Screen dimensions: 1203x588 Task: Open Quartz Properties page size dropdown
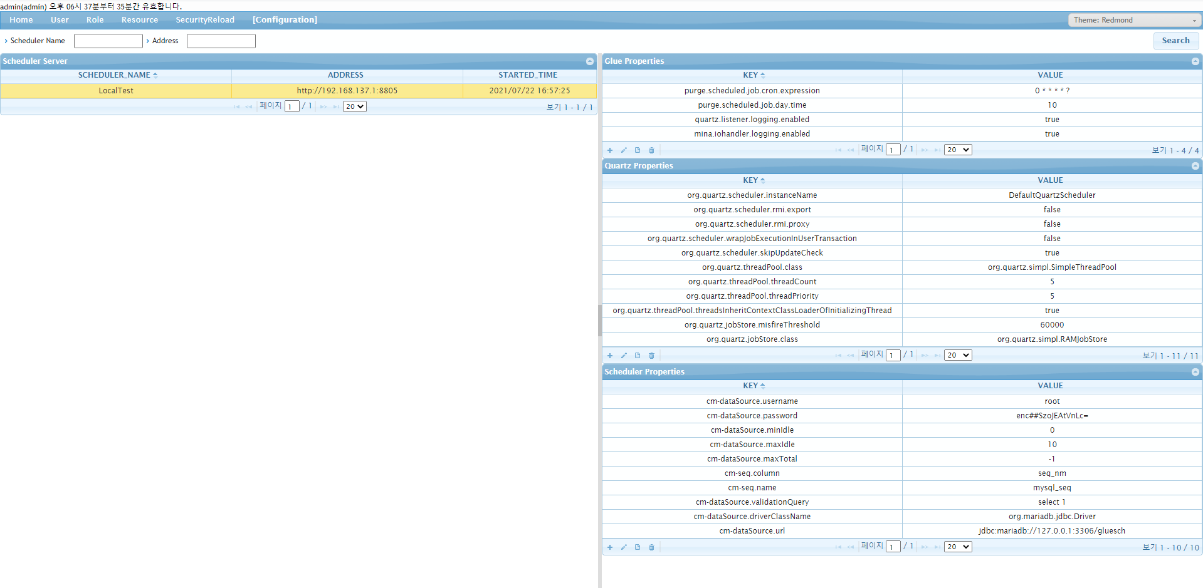[x=957, y=356]
